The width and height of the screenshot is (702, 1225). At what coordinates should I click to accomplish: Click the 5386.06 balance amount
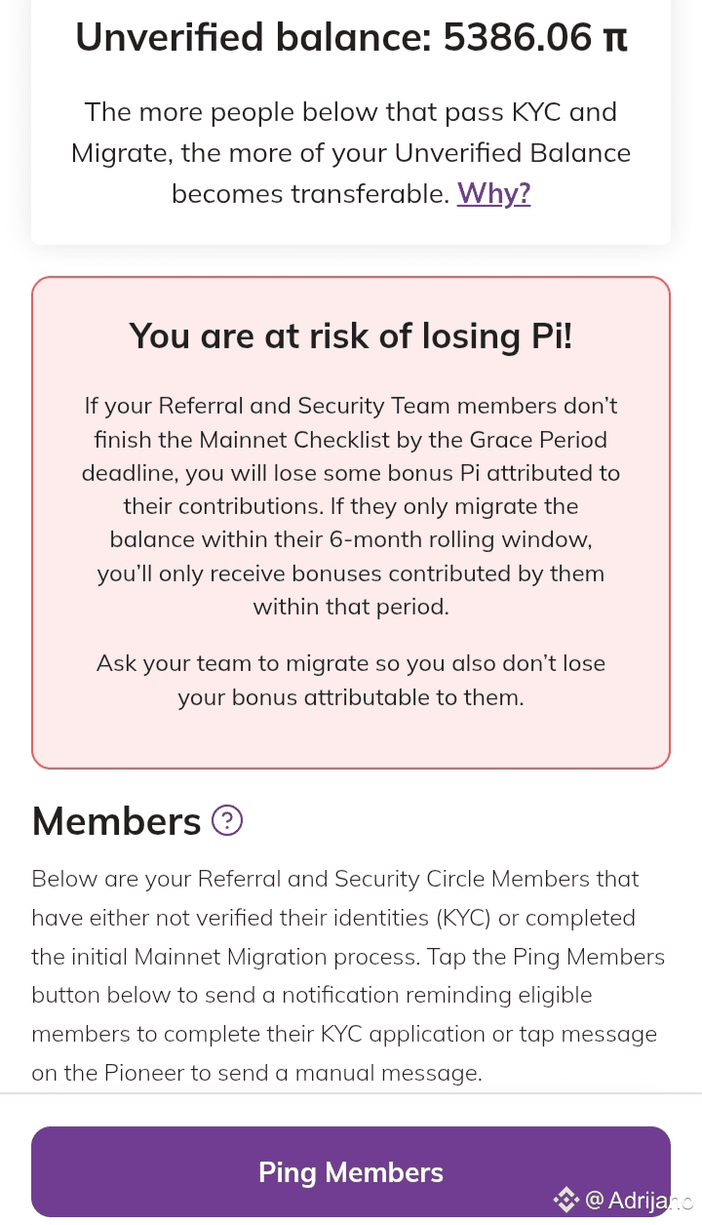click(x=517, y=38)
